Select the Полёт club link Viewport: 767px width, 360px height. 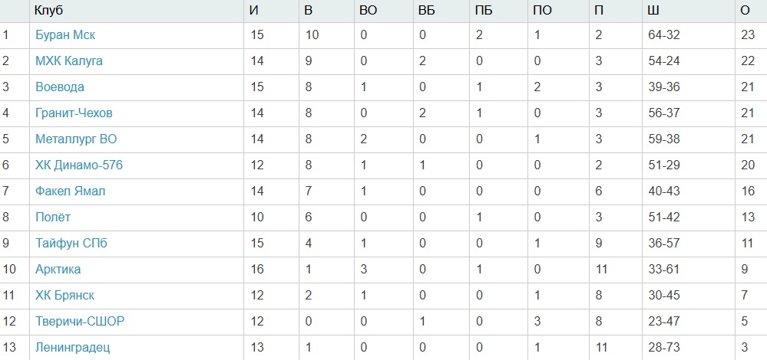[53, 217]
